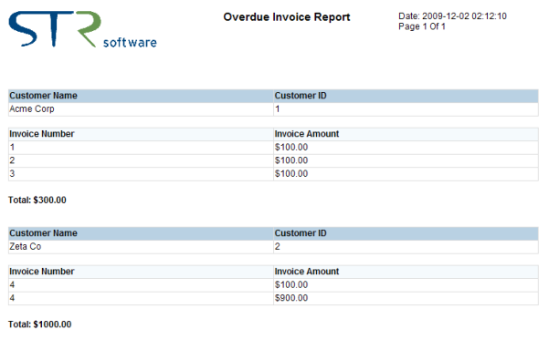This screenshot has height=340, width=549.
Task: Select the Overdue Invoice Report title
Action: pyautogui.click(x=287, y=17)
